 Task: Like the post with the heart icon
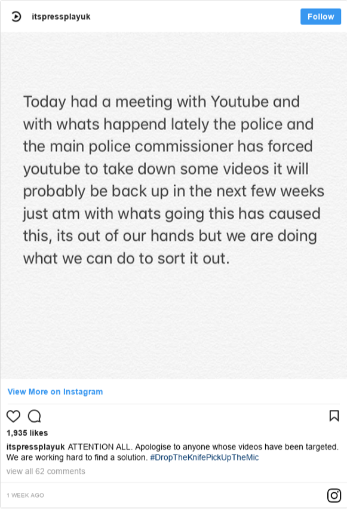coord(14,416)
